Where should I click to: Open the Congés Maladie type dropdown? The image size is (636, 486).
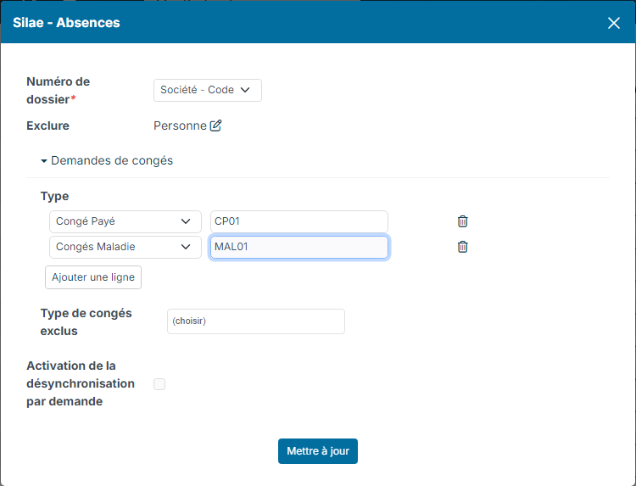click(x=126, y=247)
